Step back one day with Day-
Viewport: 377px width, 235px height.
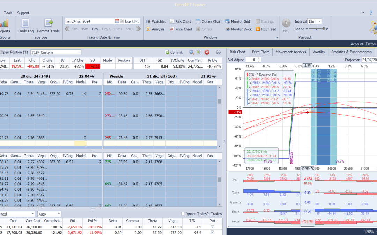(95, 29)
